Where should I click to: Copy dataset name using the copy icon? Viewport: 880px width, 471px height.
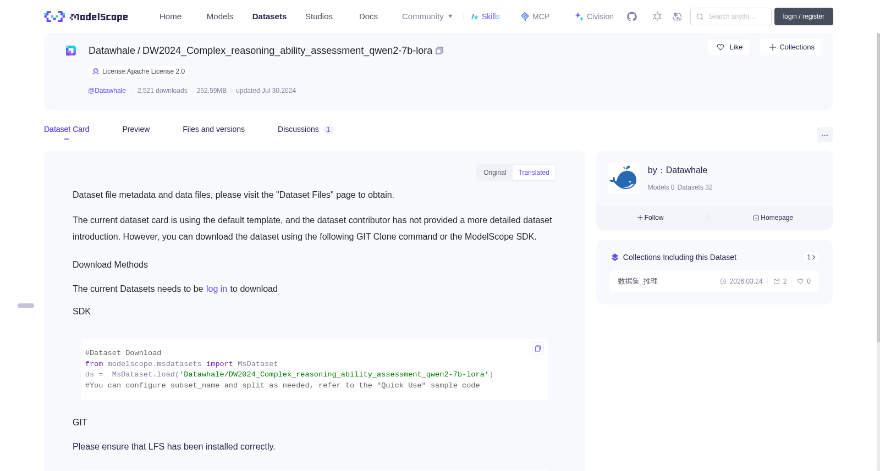439,51
